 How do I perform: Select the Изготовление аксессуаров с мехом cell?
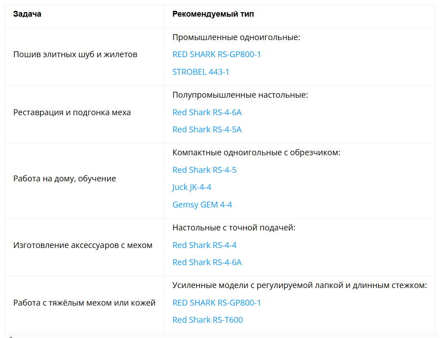pyautogui.click(x=83, y=245)
